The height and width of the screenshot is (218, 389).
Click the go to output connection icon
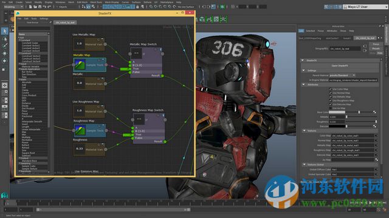click(x=365, y=51)
